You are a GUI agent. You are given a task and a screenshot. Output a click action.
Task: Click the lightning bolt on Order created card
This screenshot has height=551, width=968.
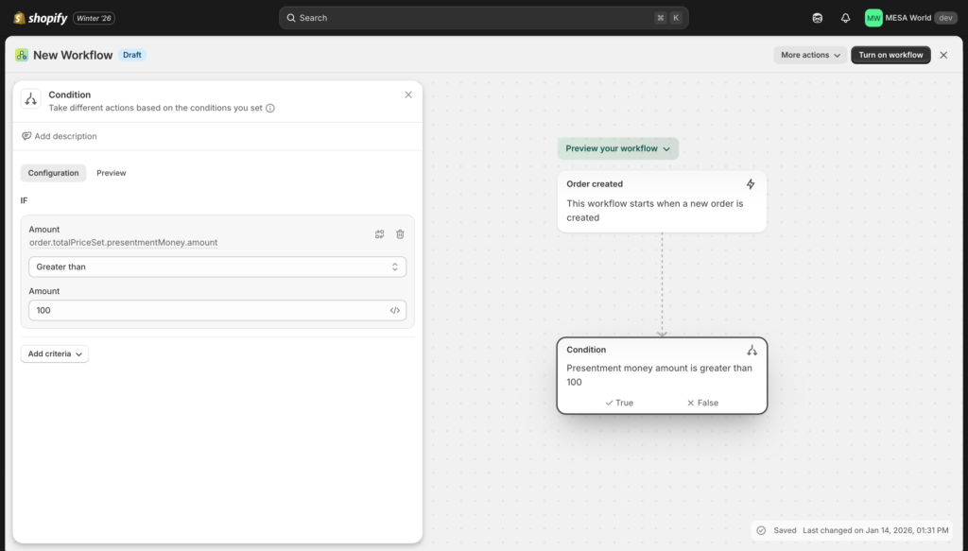[x=752, y=183]
